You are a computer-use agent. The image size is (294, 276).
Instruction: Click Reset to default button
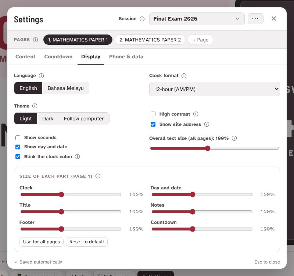(x=87, y=242)
